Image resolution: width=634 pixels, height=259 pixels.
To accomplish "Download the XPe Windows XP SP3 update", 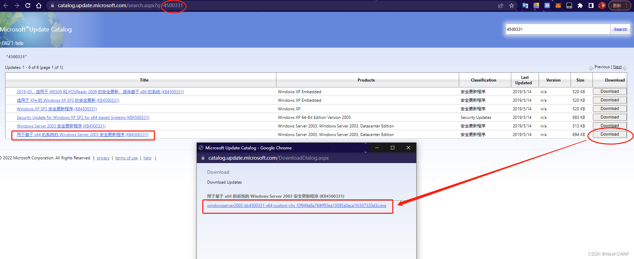I will coord(610,100).
